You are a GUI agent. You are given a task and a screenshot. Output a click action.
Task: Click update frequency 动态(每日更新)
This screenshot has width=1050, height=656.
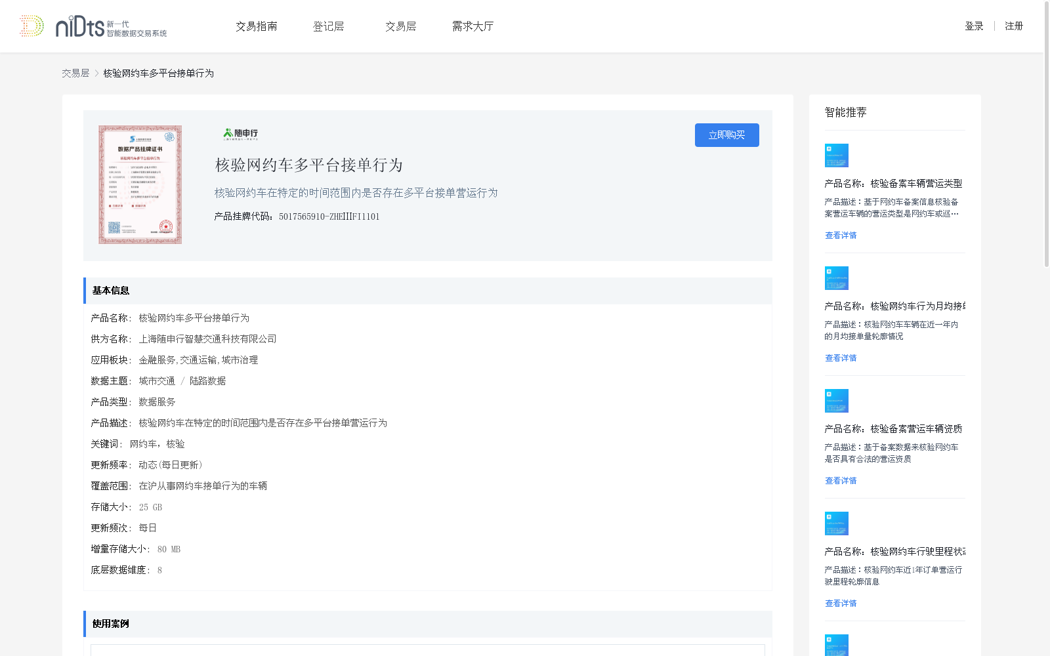(x=171, y=465)
